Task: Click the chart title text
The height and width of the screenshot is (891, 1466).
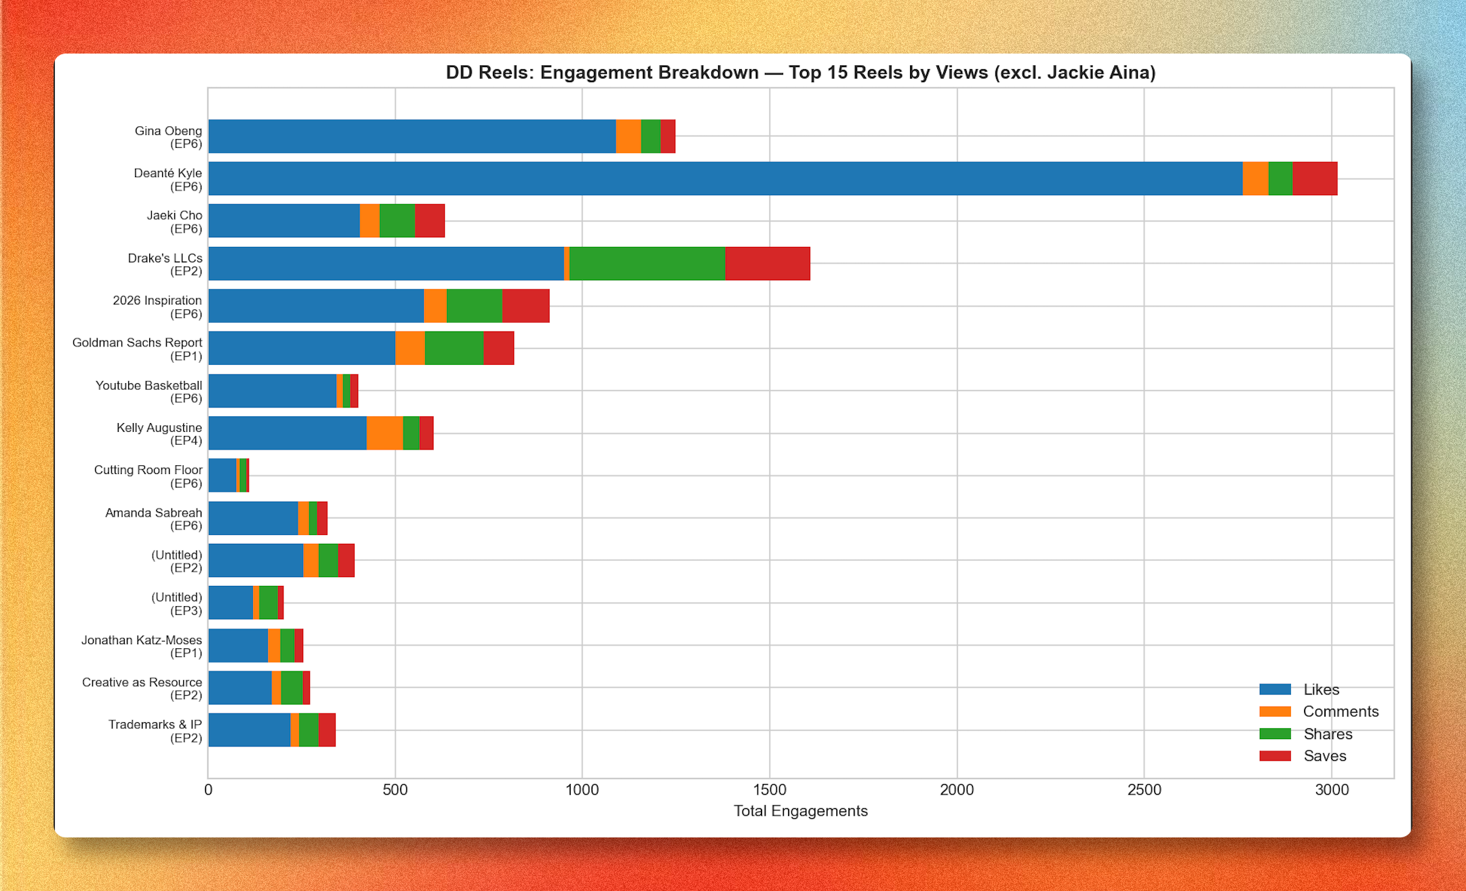Action: click(x=800, y=73)
